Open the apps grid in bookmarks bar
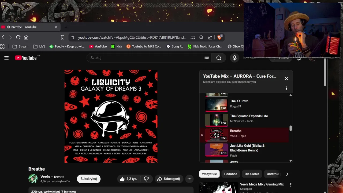The width and height of the screenshot is (343, 193). pos(2,46)
